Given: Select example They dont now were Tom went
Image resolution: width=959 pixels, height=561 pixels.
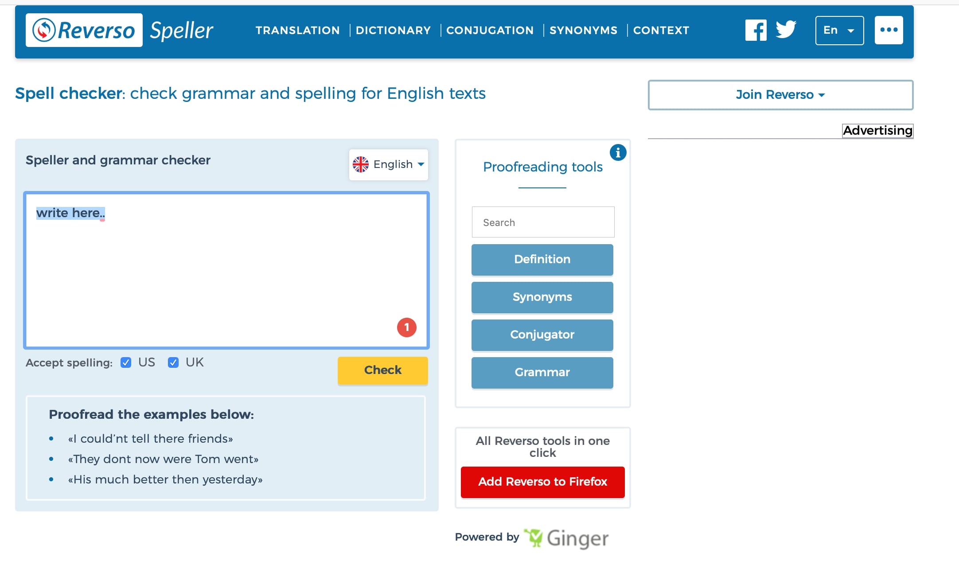Looking at the screenshot, I should point(163,459).
